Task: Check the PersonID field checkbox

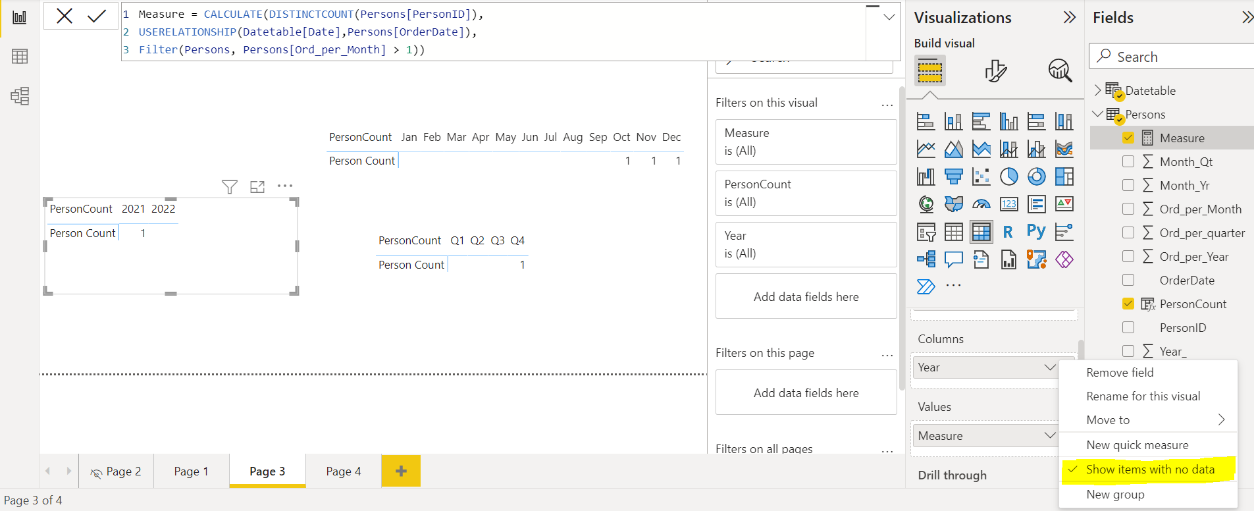Action: [1128, 327]
